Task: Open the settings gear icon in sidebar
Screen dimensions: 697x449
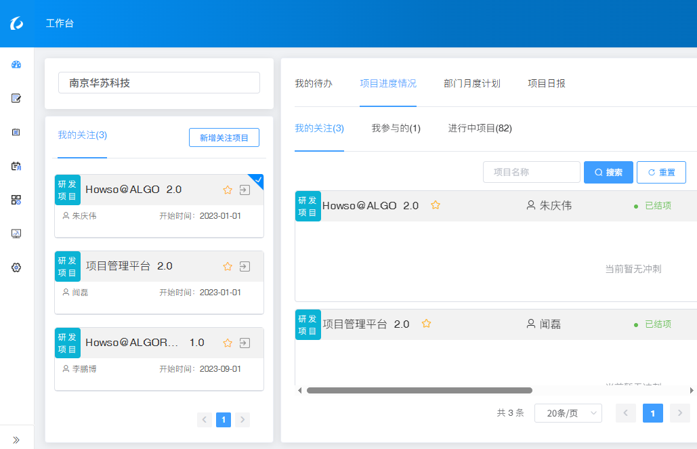Action: pyautogui.click(x=16, y=268)
